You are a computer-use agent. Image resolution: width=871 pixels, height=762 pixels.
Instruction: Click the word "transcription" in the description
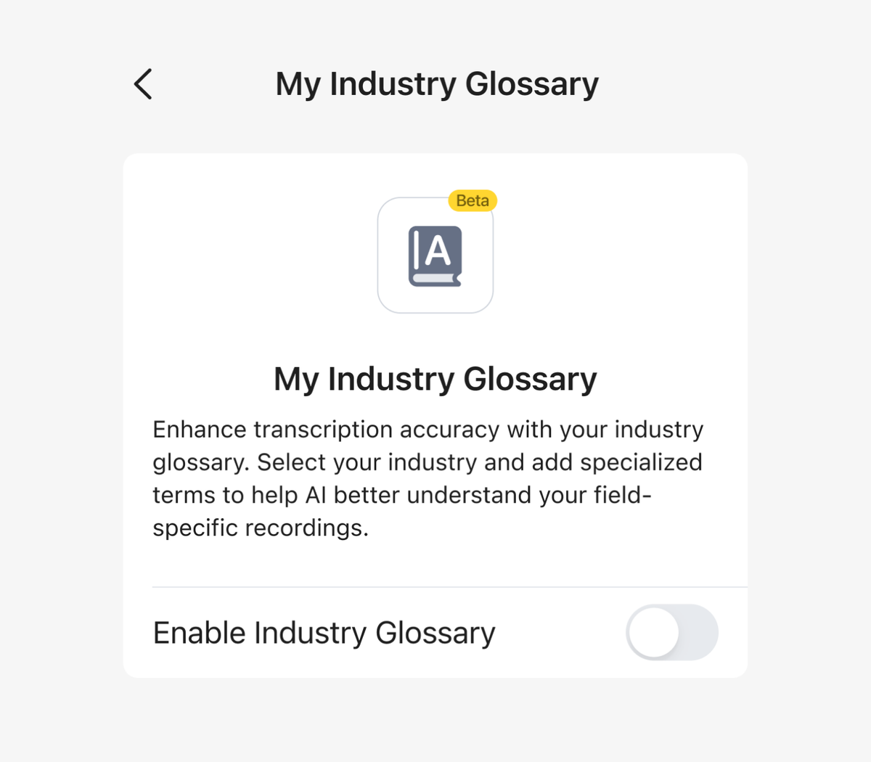coord(323,430)
